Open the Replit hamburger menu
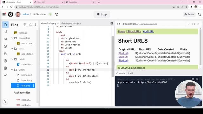This screenshot has height=114, width=203. click(x=4, y=14)
